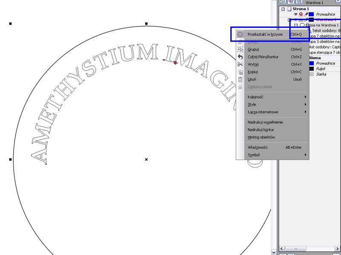This screenshot has height=255, width=341.
Task: Toggle printing for the Prowadnice layer
Action: (301, 14)
